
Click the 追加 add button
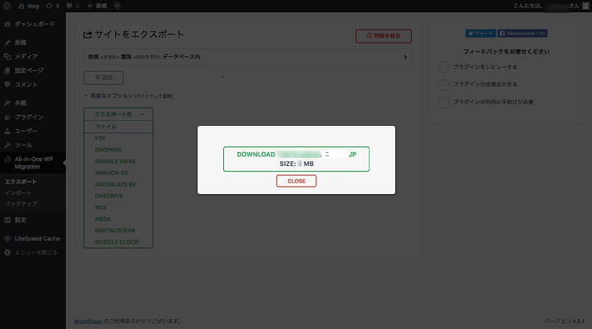pos(104,77)
